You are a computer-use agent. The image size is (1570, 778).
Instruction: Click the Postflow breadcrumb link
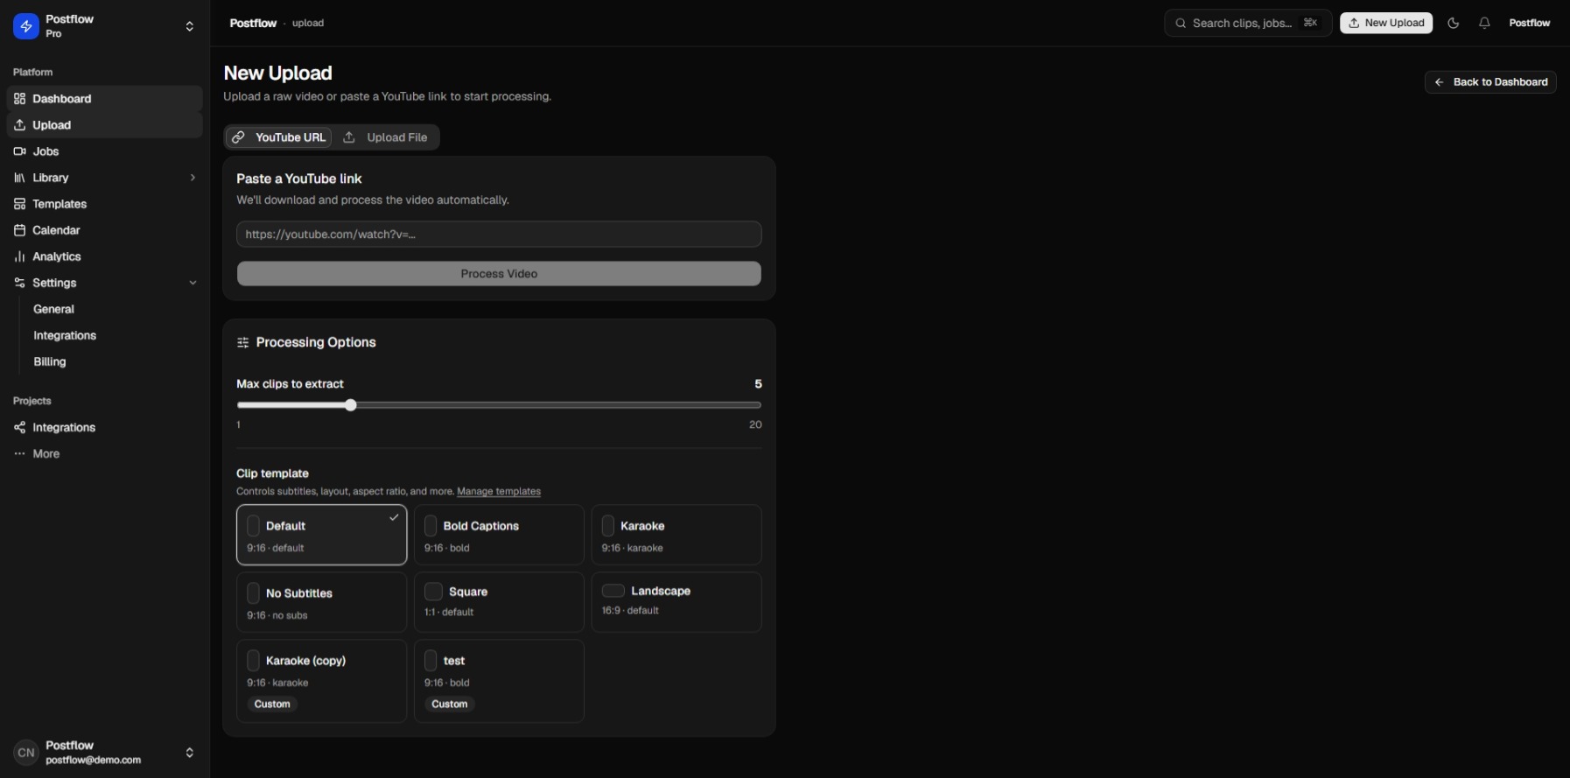[253, 23]
